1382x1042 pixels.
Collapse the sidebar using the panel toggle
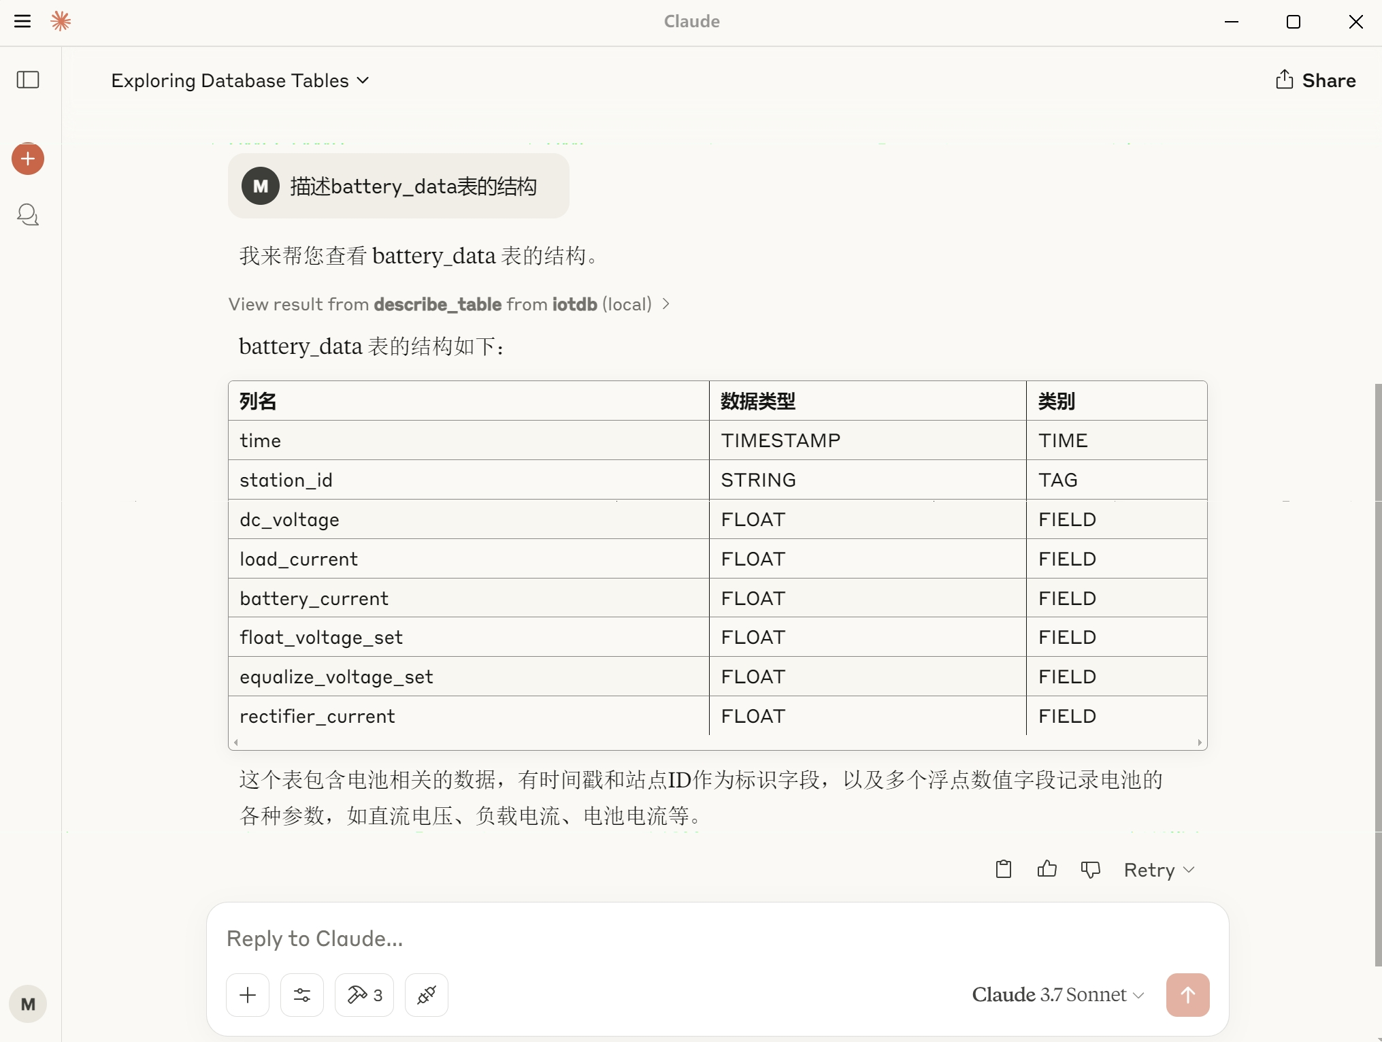click(27, 80)
